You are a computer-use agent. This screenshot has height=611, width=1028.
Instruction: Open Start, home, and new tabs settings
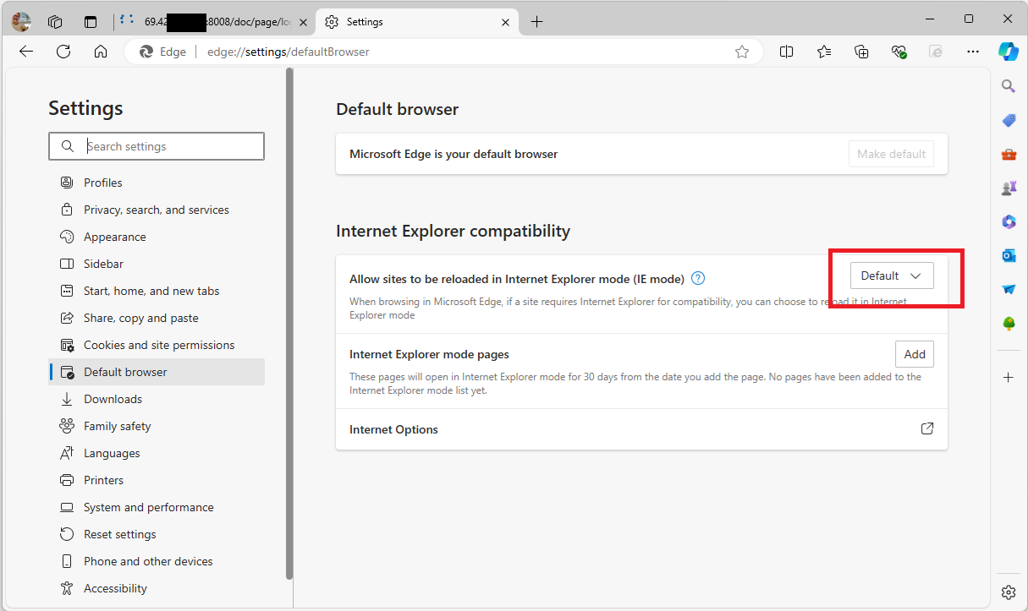tap(157, 291)
